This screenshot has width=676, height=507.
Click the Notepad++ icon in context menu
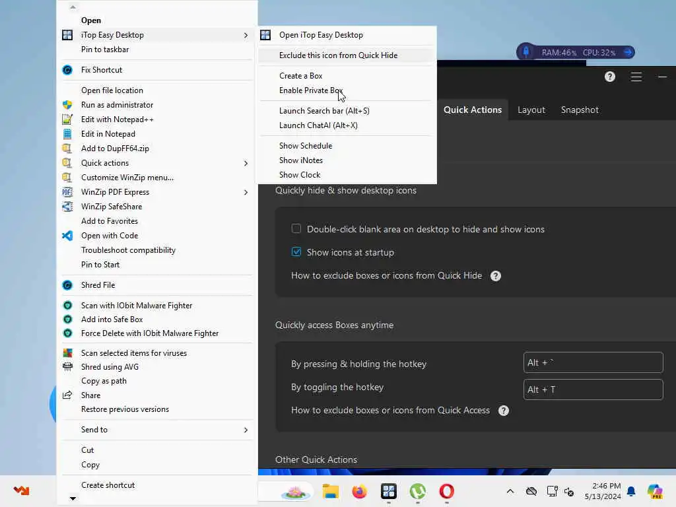pyautogui.click(x=68, y=119)
